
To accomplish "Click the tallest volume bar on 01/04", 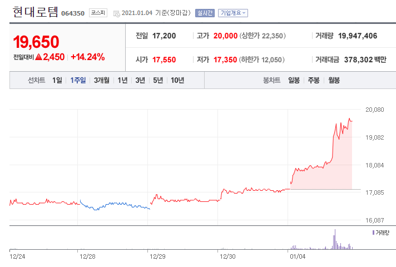I will pos(335,240).
